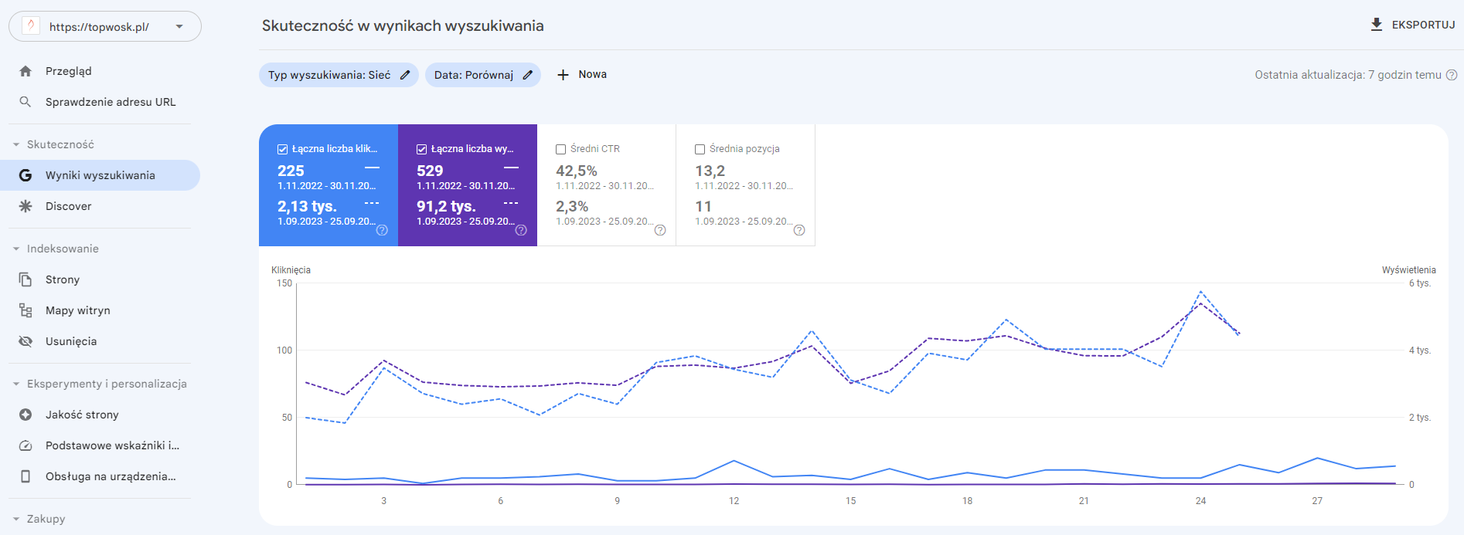Click the 2,13 tys. clicks value
Screen dimensions: 1464x535
[307, 206]
